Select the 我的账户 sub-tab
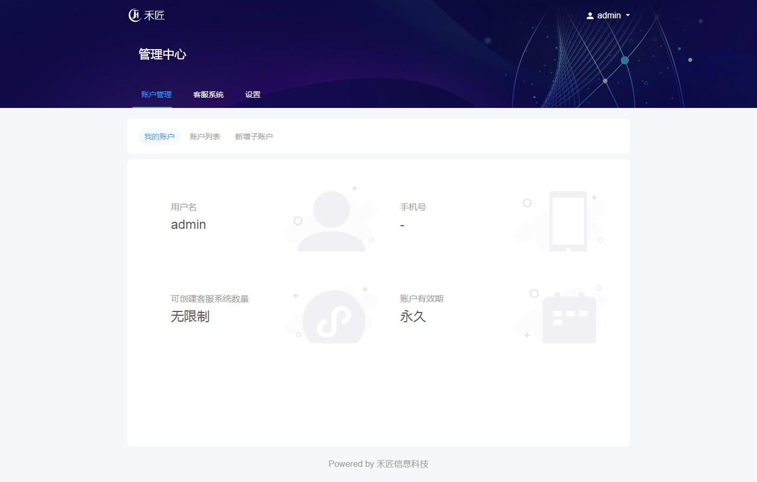Image resolution: width=757 pixels, height=482 pixels. tap(159, 137)
